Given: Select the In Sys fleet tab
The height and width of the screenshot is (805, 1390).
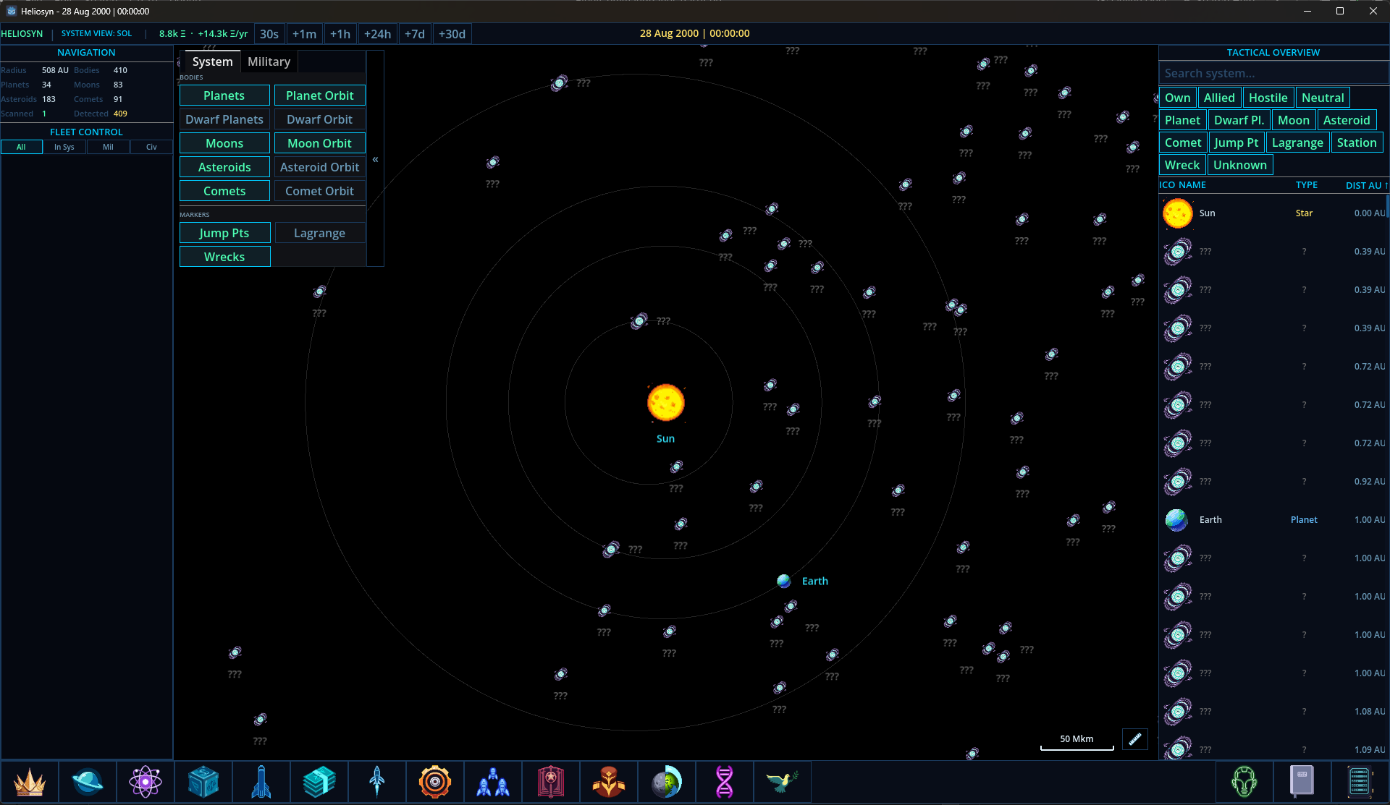Looking at the screenshot, I should coord(64,147).
